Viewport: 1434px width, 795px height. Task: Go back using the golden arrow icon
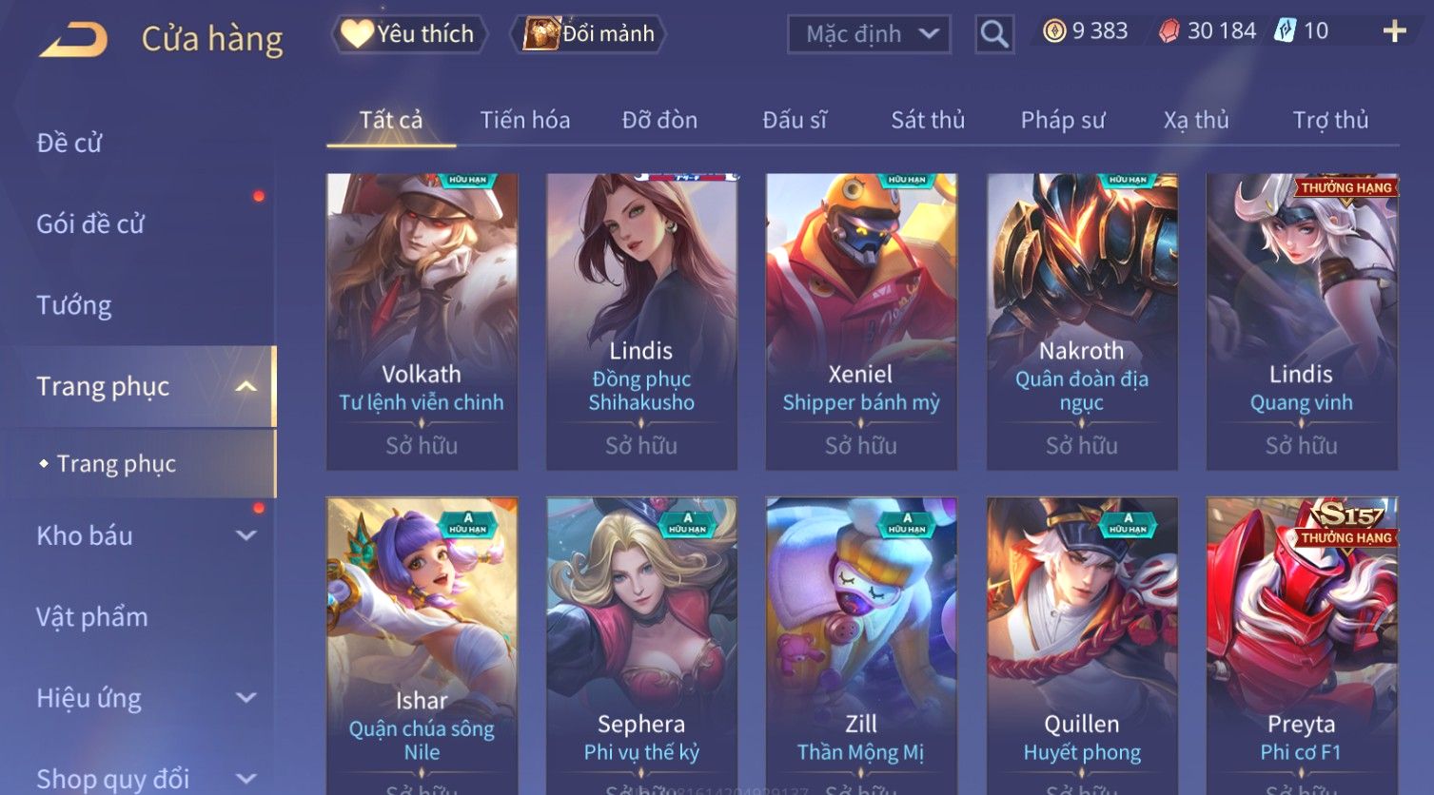point(73,40)
